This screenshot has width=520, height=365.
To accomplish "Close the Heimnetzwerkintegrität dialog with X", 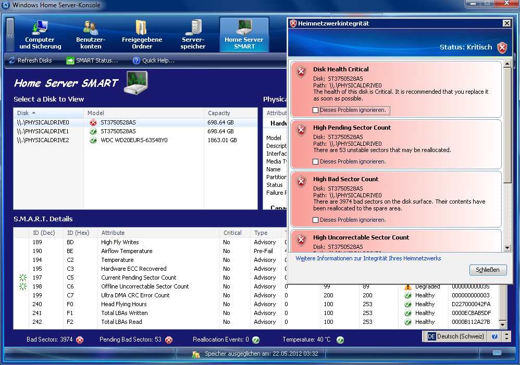I will pos(506,23).
